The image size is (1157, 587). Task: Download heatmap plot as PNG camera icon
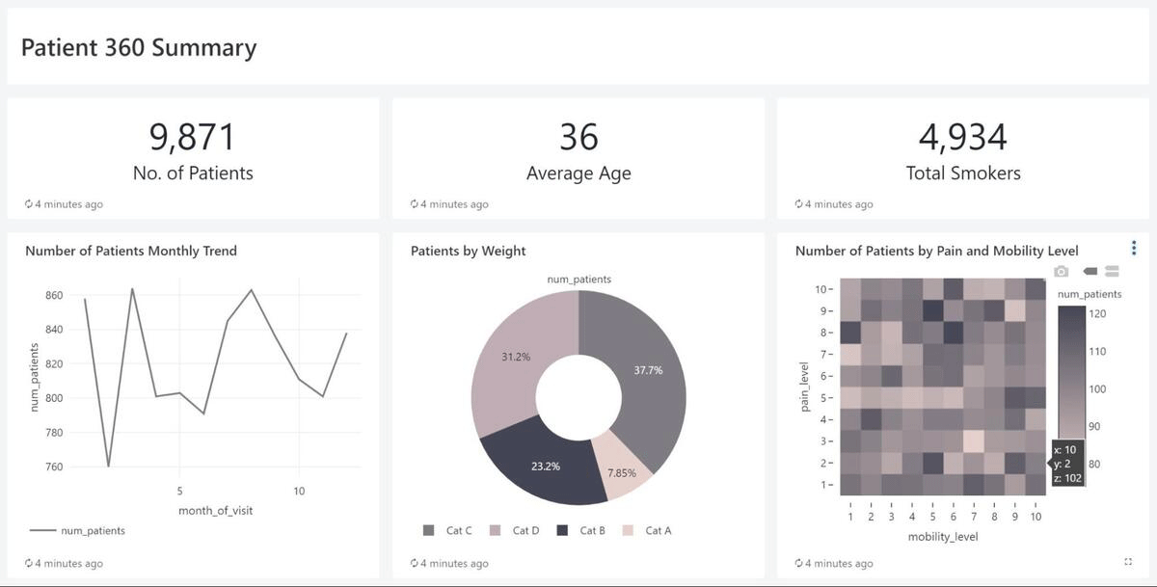[1062, 272]
